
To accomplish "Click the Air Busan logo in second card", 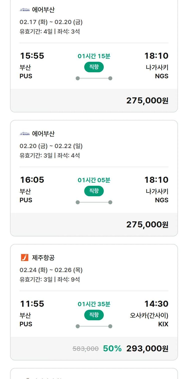I will (25, 134).
